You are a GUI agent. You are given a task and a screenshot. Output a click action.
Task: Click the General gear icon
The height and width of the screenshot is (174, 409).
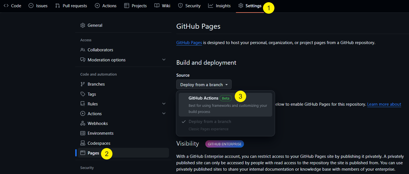(x=83, y=25)
